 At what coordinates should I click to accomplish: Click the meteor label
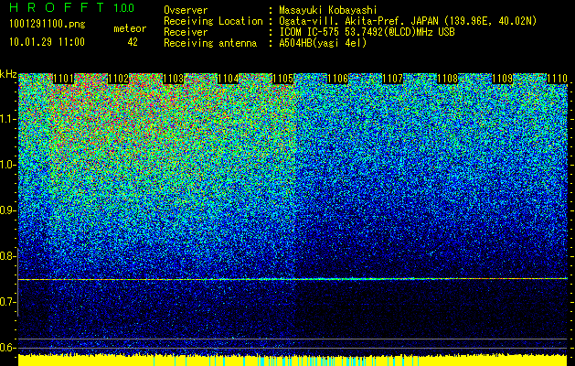coord(130,28)
